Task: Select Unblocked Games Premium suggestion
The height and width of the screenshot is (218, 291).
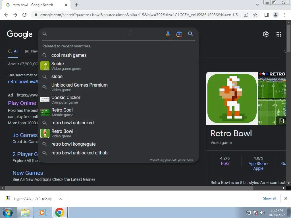Action: click(118, 87)
